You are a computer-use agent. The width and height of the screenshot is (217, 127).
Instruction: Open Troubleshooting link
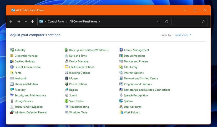[79, 107]
